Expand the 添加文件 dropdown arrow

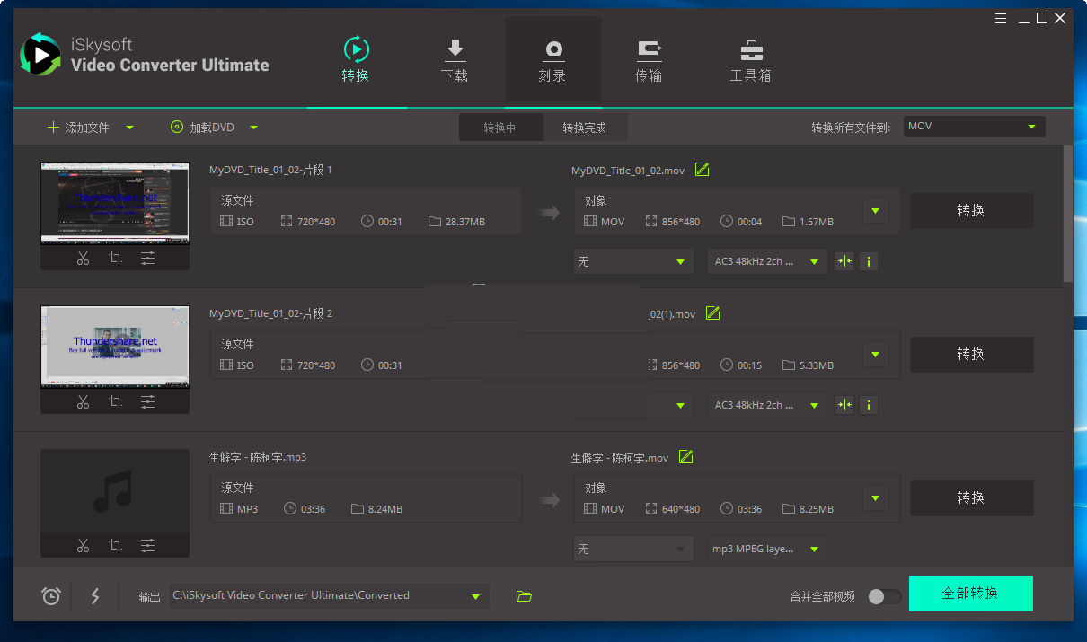click(x=129, y=127)
